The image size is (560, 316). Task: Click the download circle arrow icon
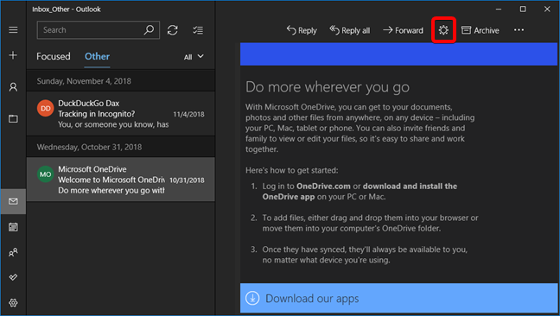coord(252,298)
